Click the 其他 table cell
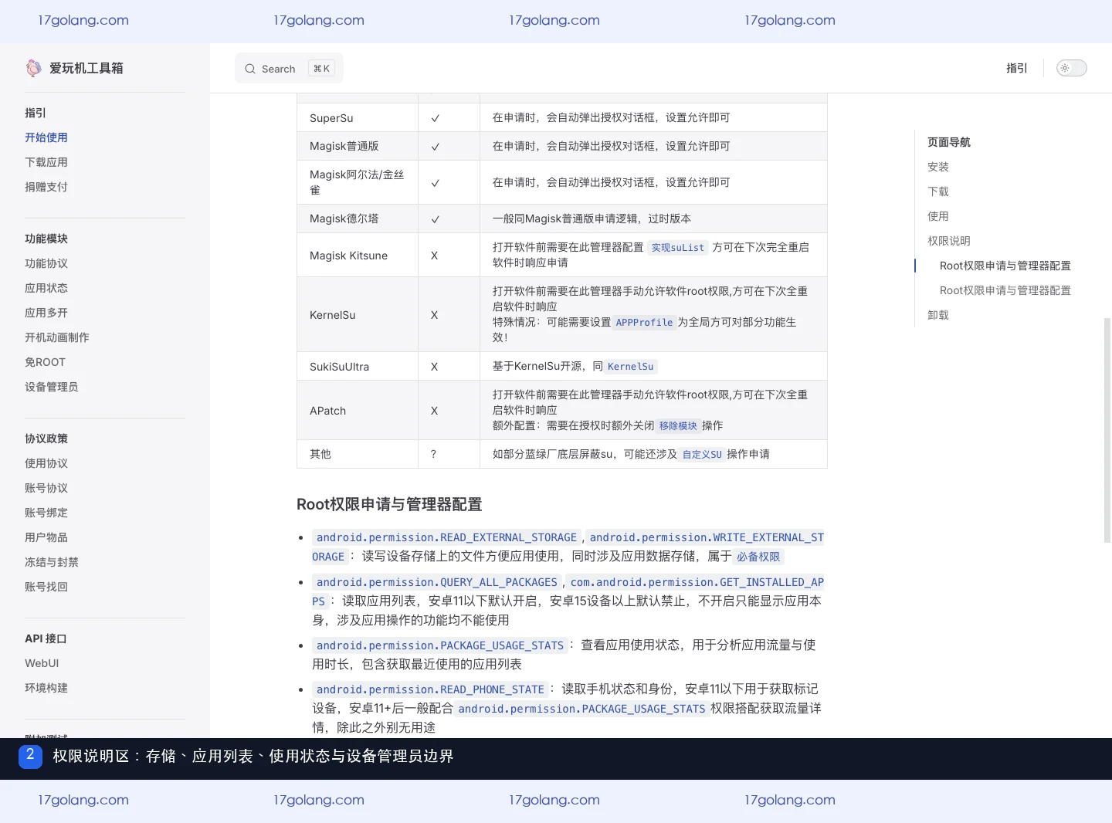The image size is (1112, 823). (x=358, y=454)
